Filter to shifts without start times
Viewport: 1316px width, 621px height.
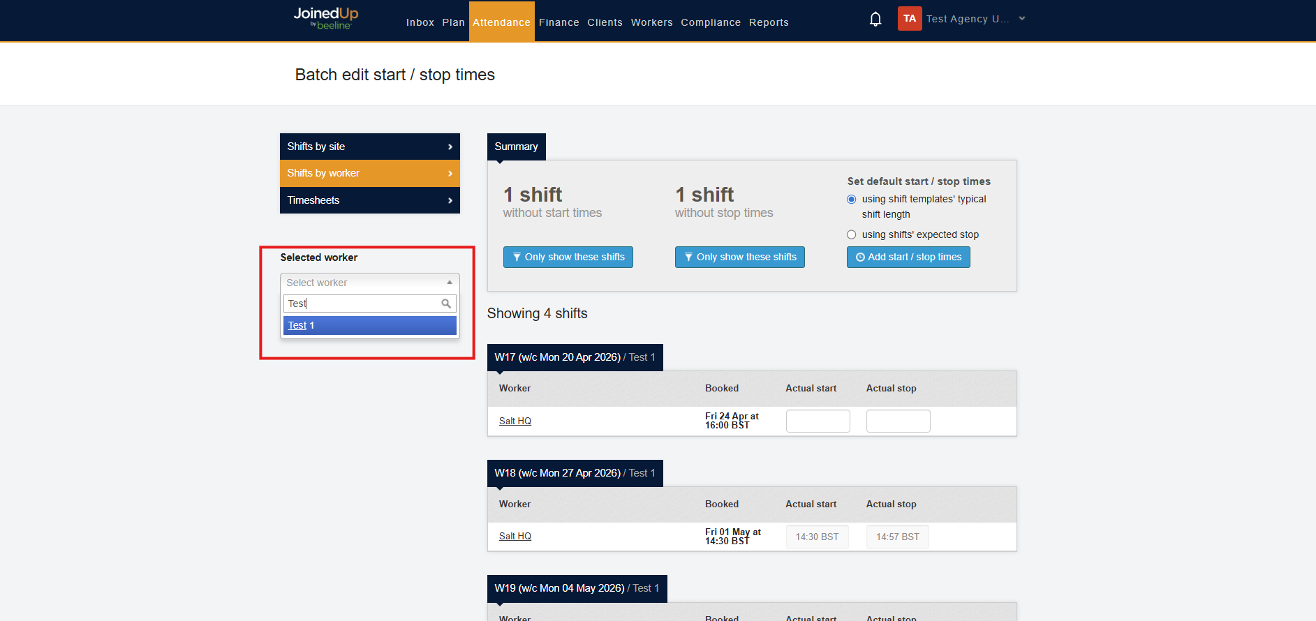point(568,257)
